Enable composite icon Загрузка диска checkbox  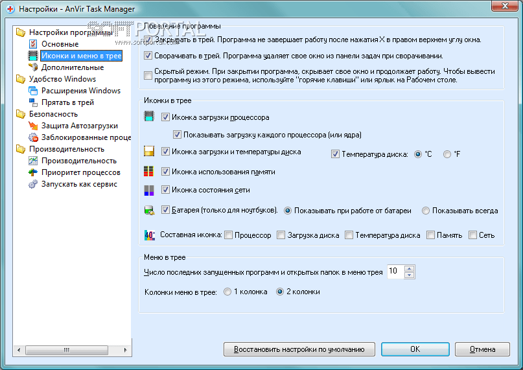[x=281, y=235]
